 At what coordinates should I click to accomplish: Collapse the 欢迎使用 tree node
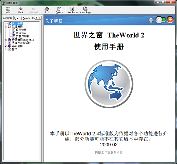tap(5, 27)
